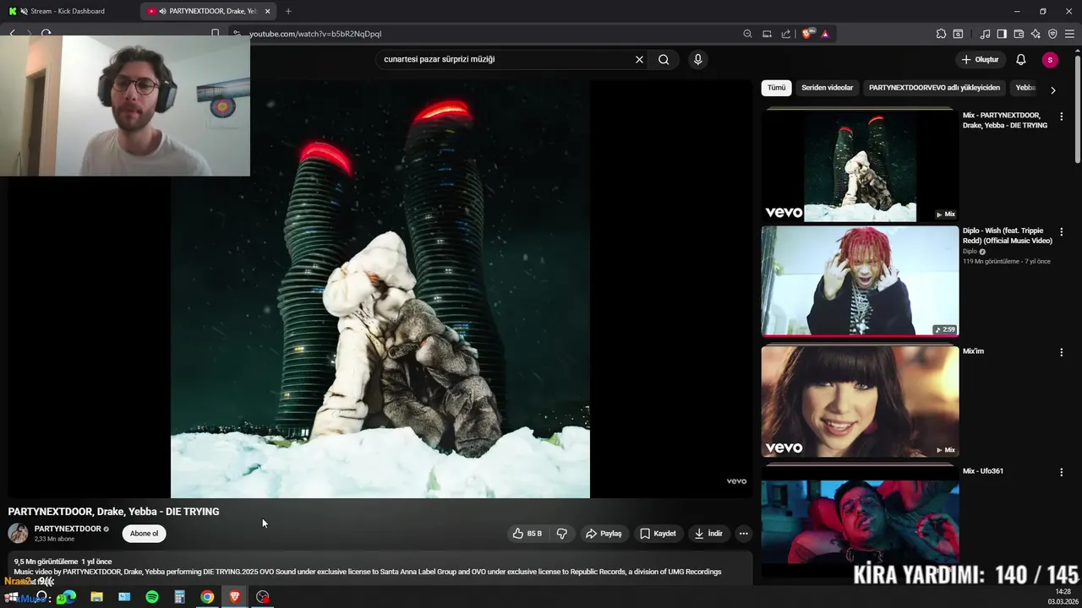Image resolution: width=1082 pixels, height=608 pixels.
Task: Open Brave Shields lion icon in address bar
Action: click(807, 34)
